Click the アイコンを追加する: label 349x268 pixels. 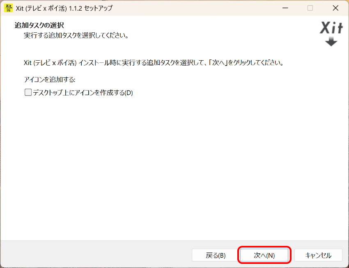click(x=50, y=79)
